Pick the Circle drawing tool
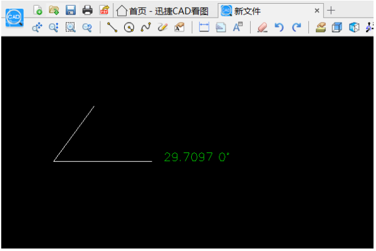The width and height of the screenshot is (376, 251). (x=129, y=28)
